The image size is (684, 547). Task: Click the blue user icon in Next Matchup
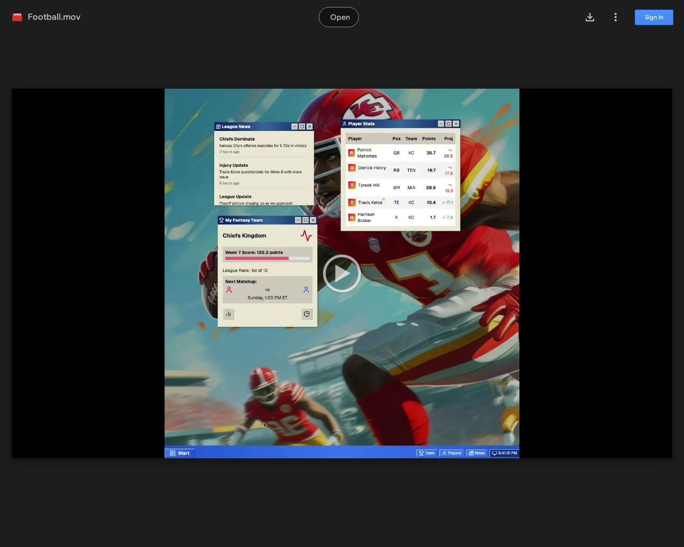tap(306, 290)
